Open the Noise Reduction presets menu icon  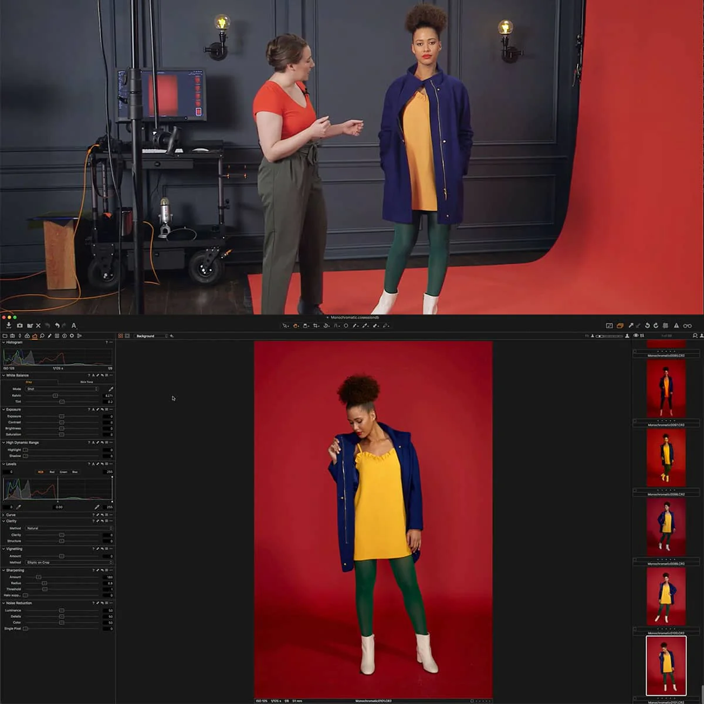point(106,603)
